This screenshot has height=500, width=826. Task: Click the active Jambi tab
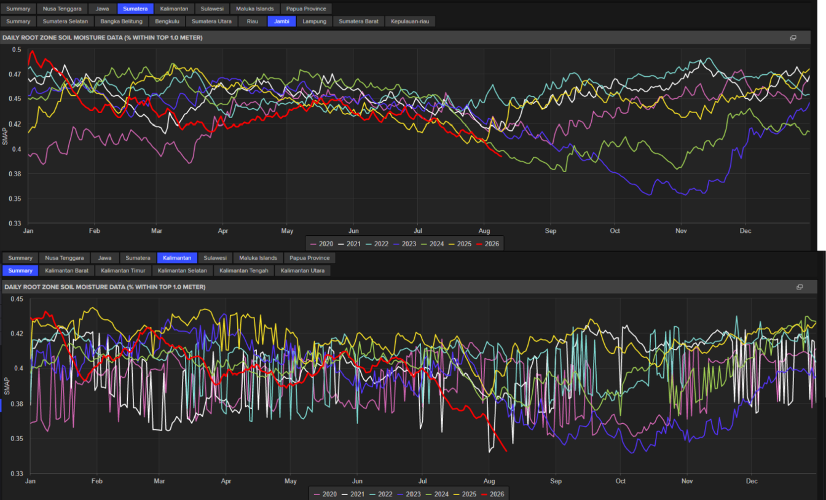coord(282,21)
